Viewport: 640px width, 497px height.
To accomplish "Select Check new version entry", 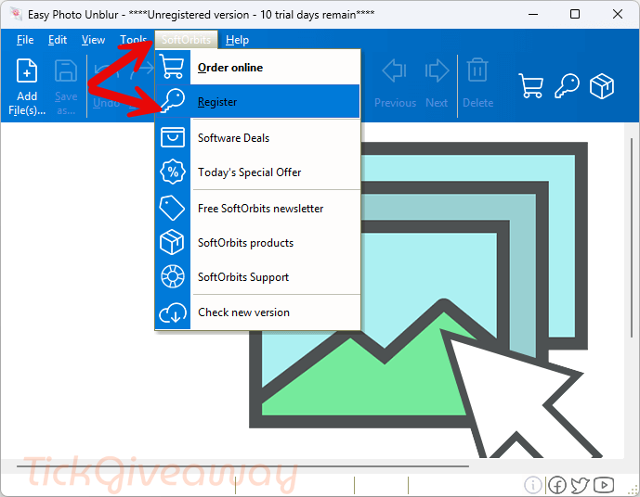I will click(x=257, y=312).
